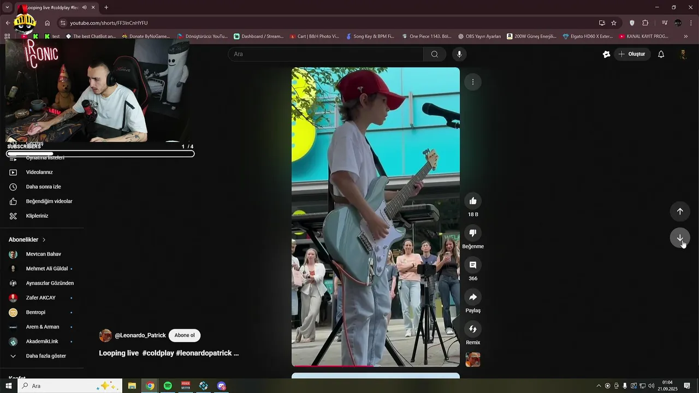Open the taskbar volume speaker icon
The image size is (699, 393).
[x=651, y=386]
